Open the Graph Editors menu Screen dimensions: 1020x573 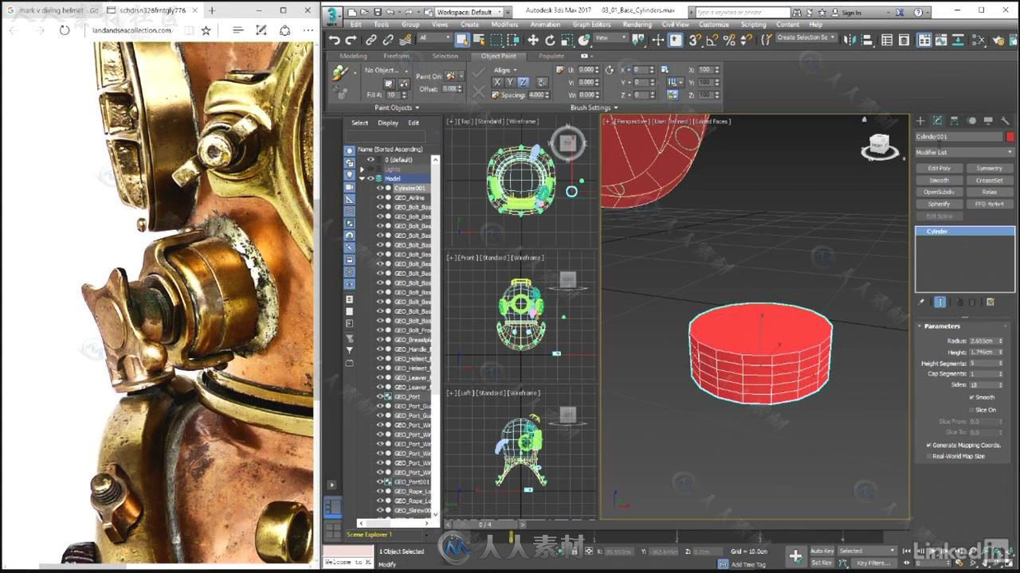(x=592, y=25)
